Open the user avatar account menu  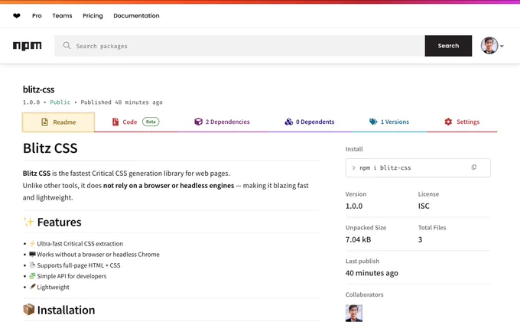click(x=489, y=45)
